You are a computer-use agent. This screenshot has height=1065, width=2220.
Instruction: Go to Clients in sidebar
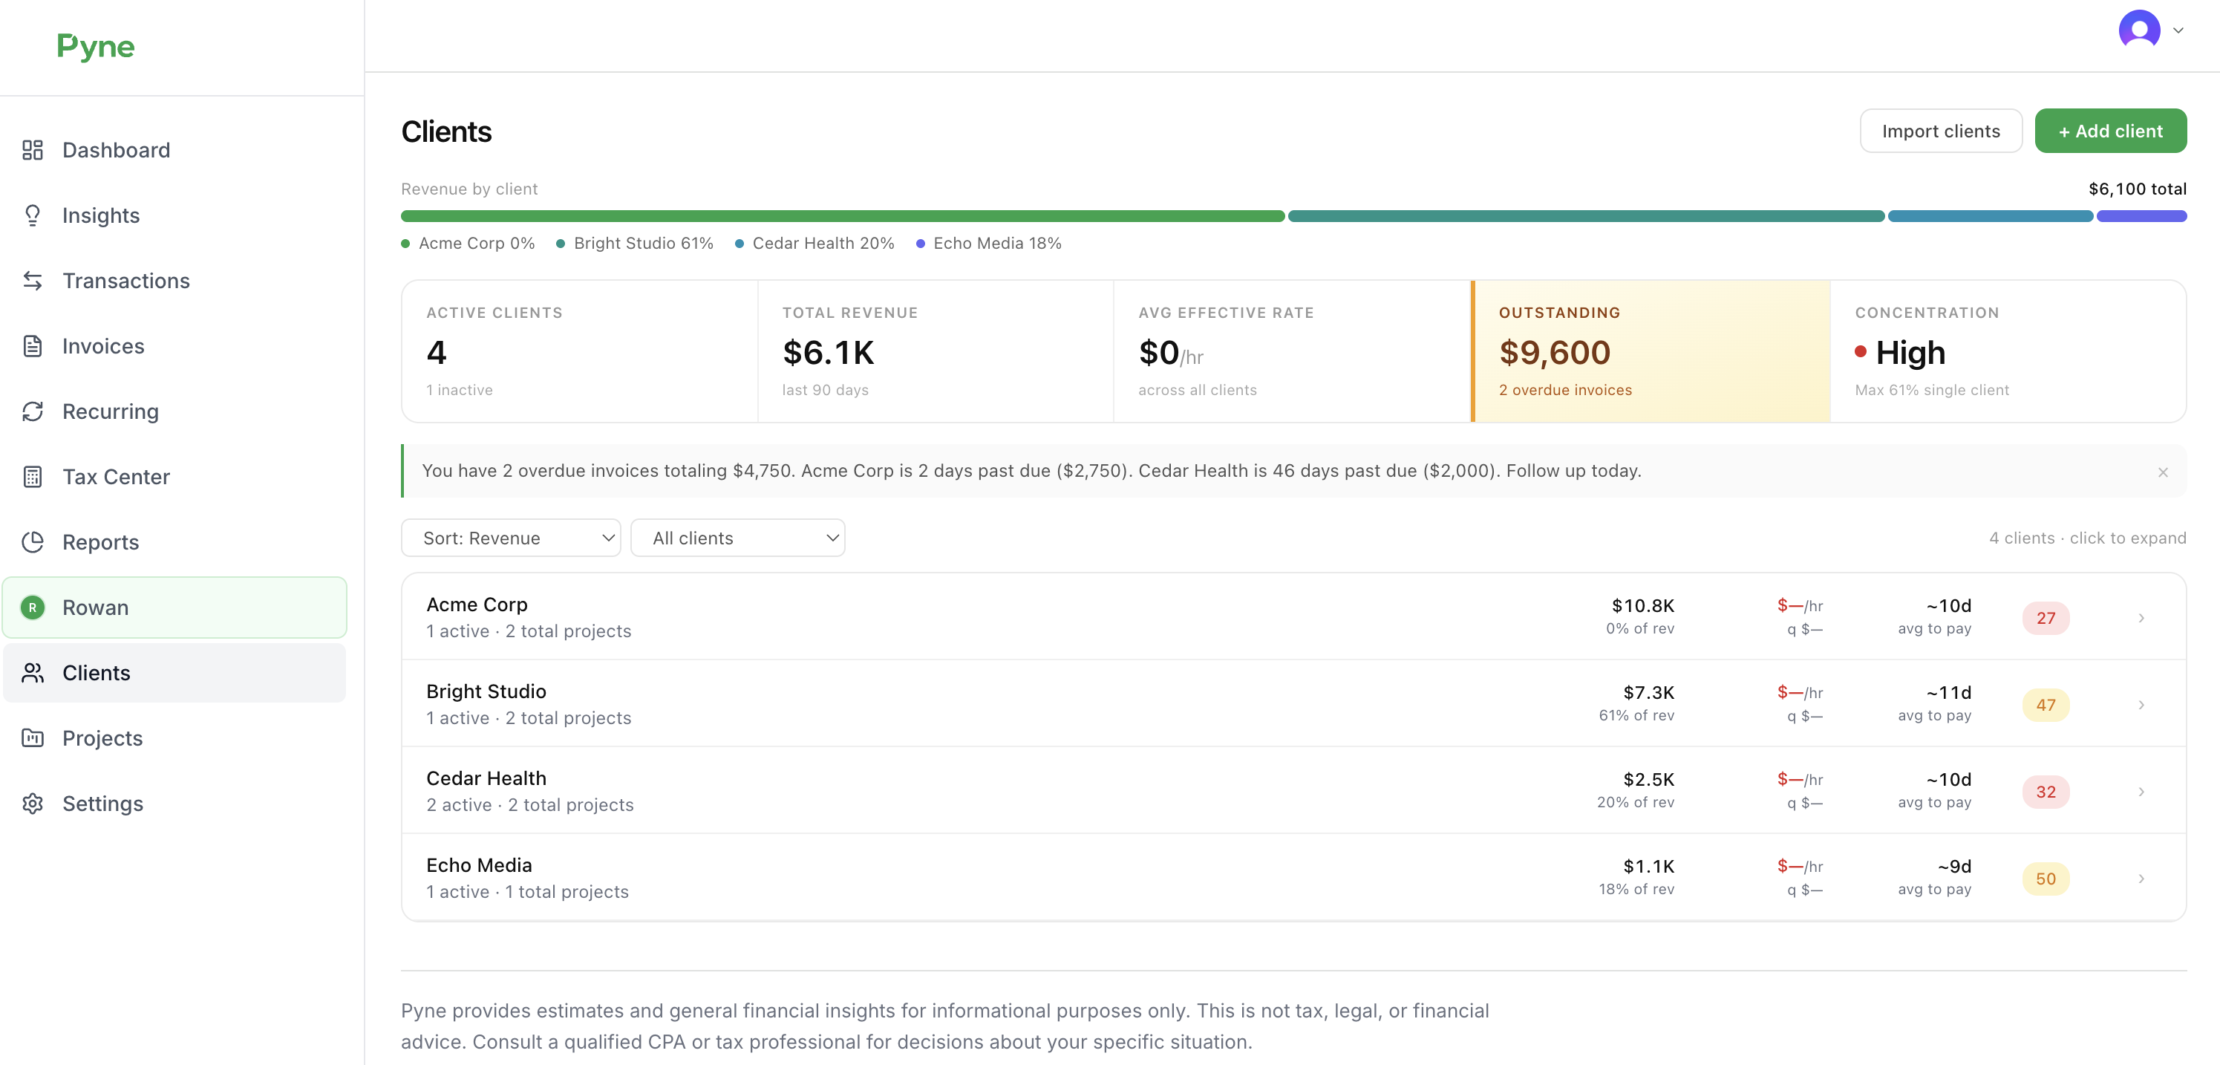click(175, 673)
